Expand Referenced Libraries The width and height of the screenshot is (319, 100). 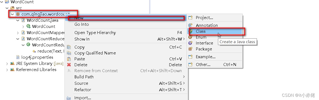[7, 70]
